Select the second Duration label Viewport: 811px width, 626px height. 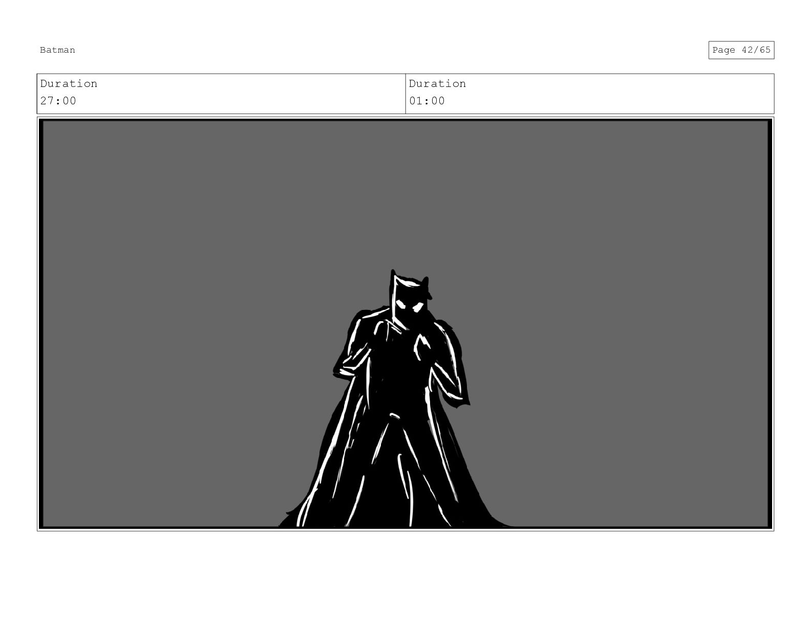coord(437,84)
